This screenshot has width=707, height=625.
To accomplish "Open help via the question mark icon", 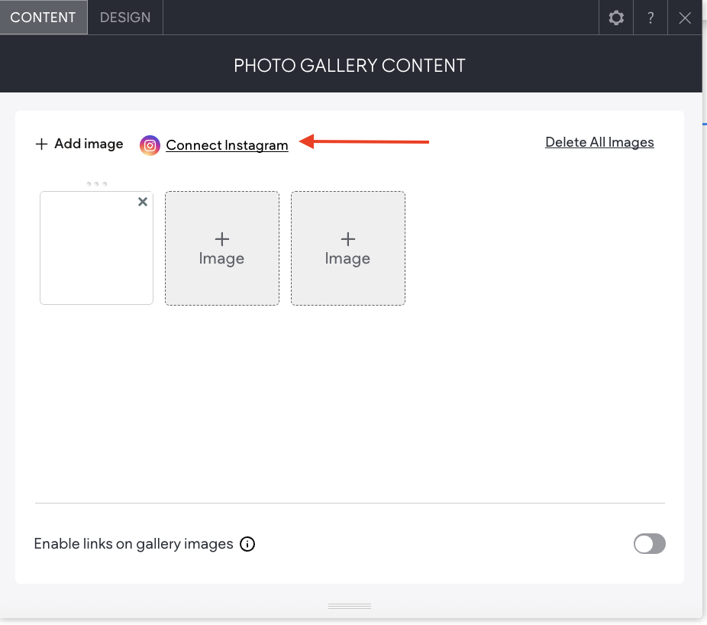I will pos(651,18).
